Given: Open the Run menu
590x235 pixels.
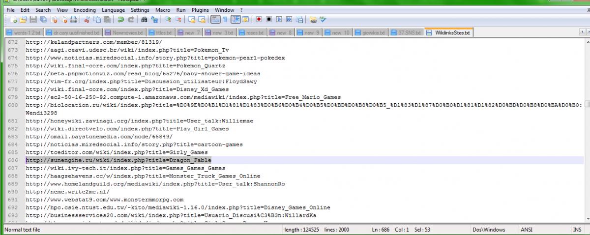Looking at the screenshot, I should pos(181,10).
